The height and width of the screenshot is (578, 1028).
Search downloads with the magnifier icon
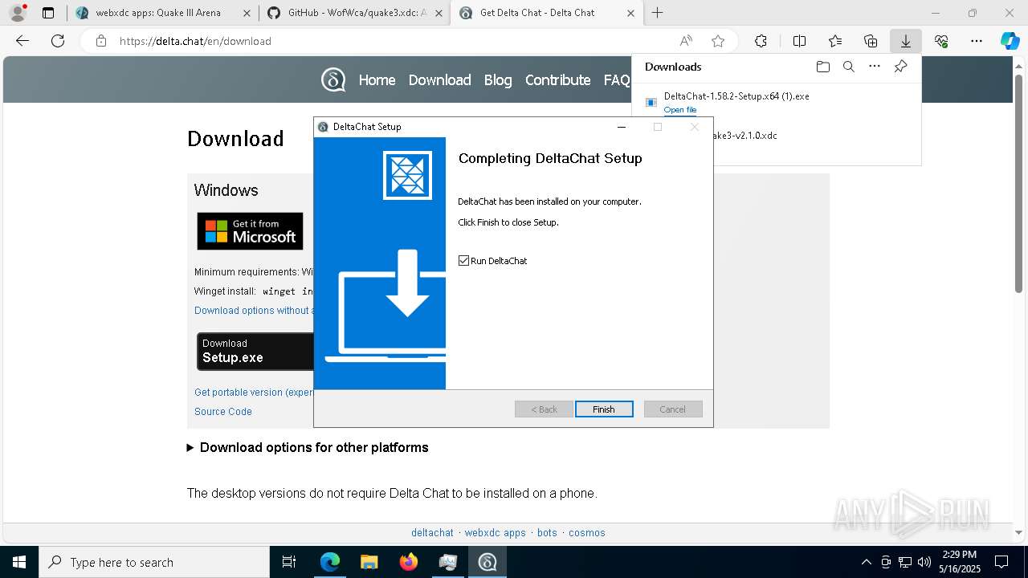[848, 67]
